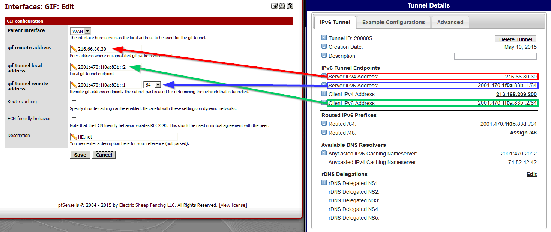Click the info icon beside Tunnel ID
Screen dimensions: 551x232
324,38
